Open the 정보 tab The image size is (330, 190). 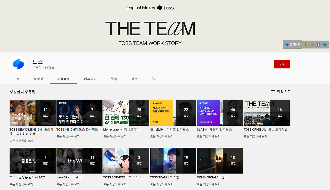click(134, 79)
